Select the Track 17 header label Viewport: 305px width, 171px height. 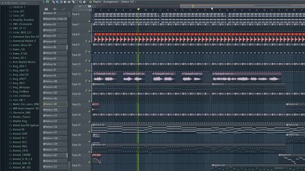[x=76, y=125]
